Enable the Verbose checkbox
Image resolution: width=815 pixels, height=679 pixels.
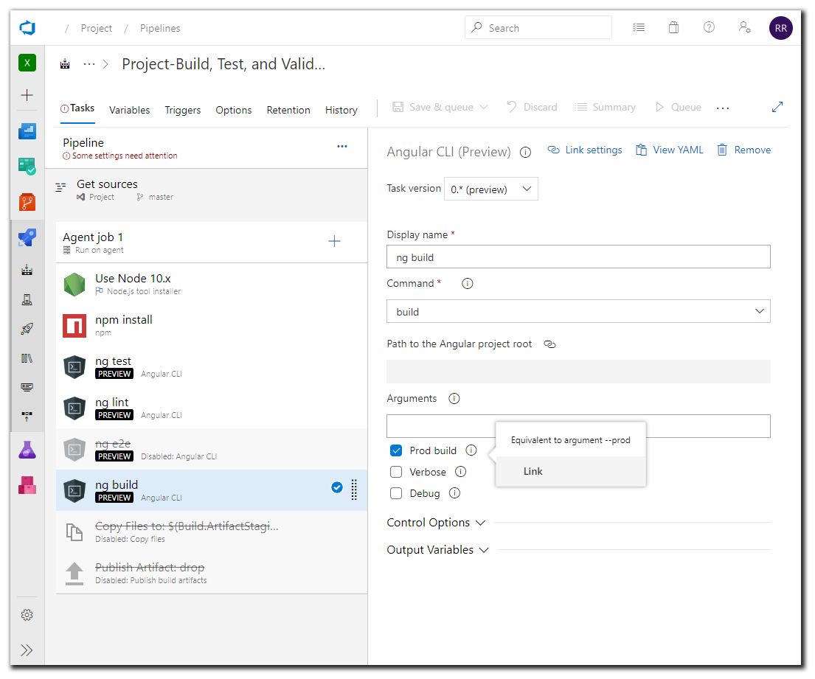[396, 472]
